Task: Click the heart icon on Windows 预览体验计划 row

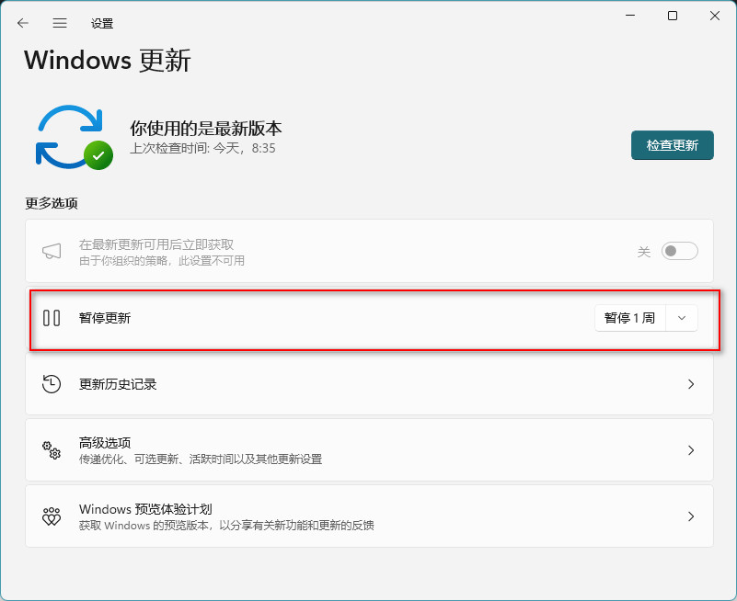Action: [x=52, y=516]
